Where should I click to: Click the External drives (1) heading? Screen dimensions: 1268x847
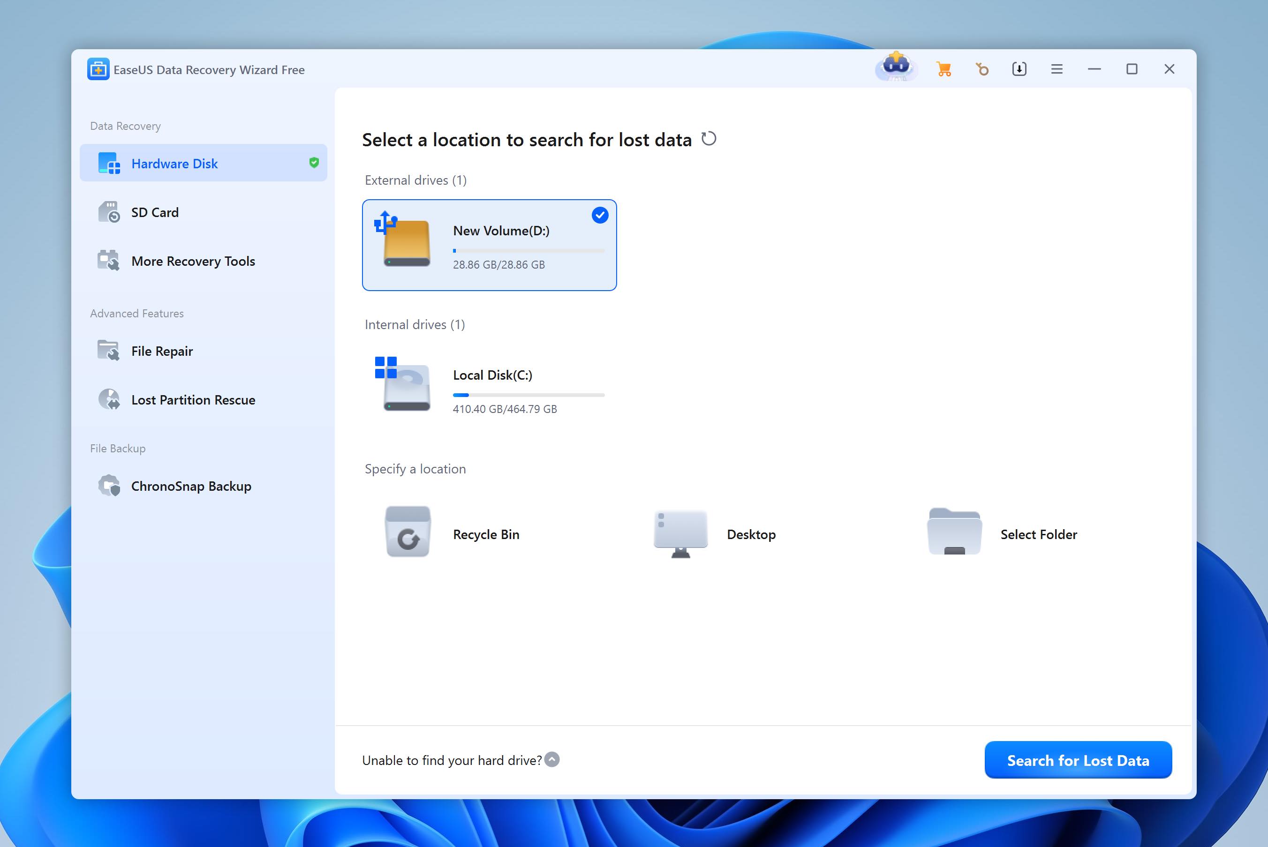click(415, 180)
